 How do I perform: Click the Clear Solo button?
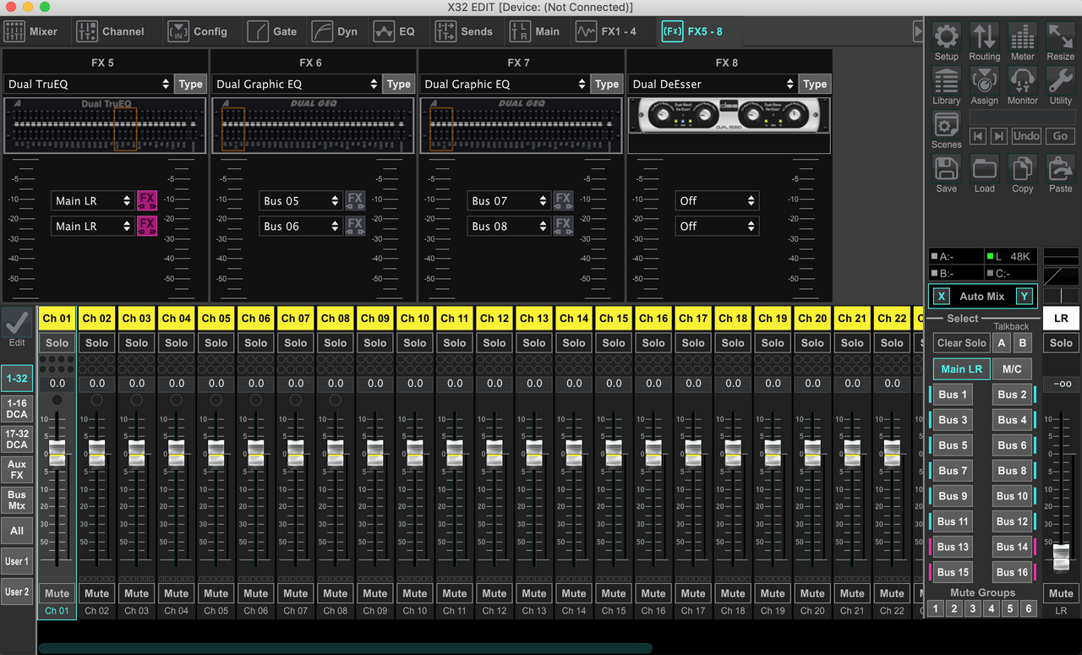[x=961, y=342]
